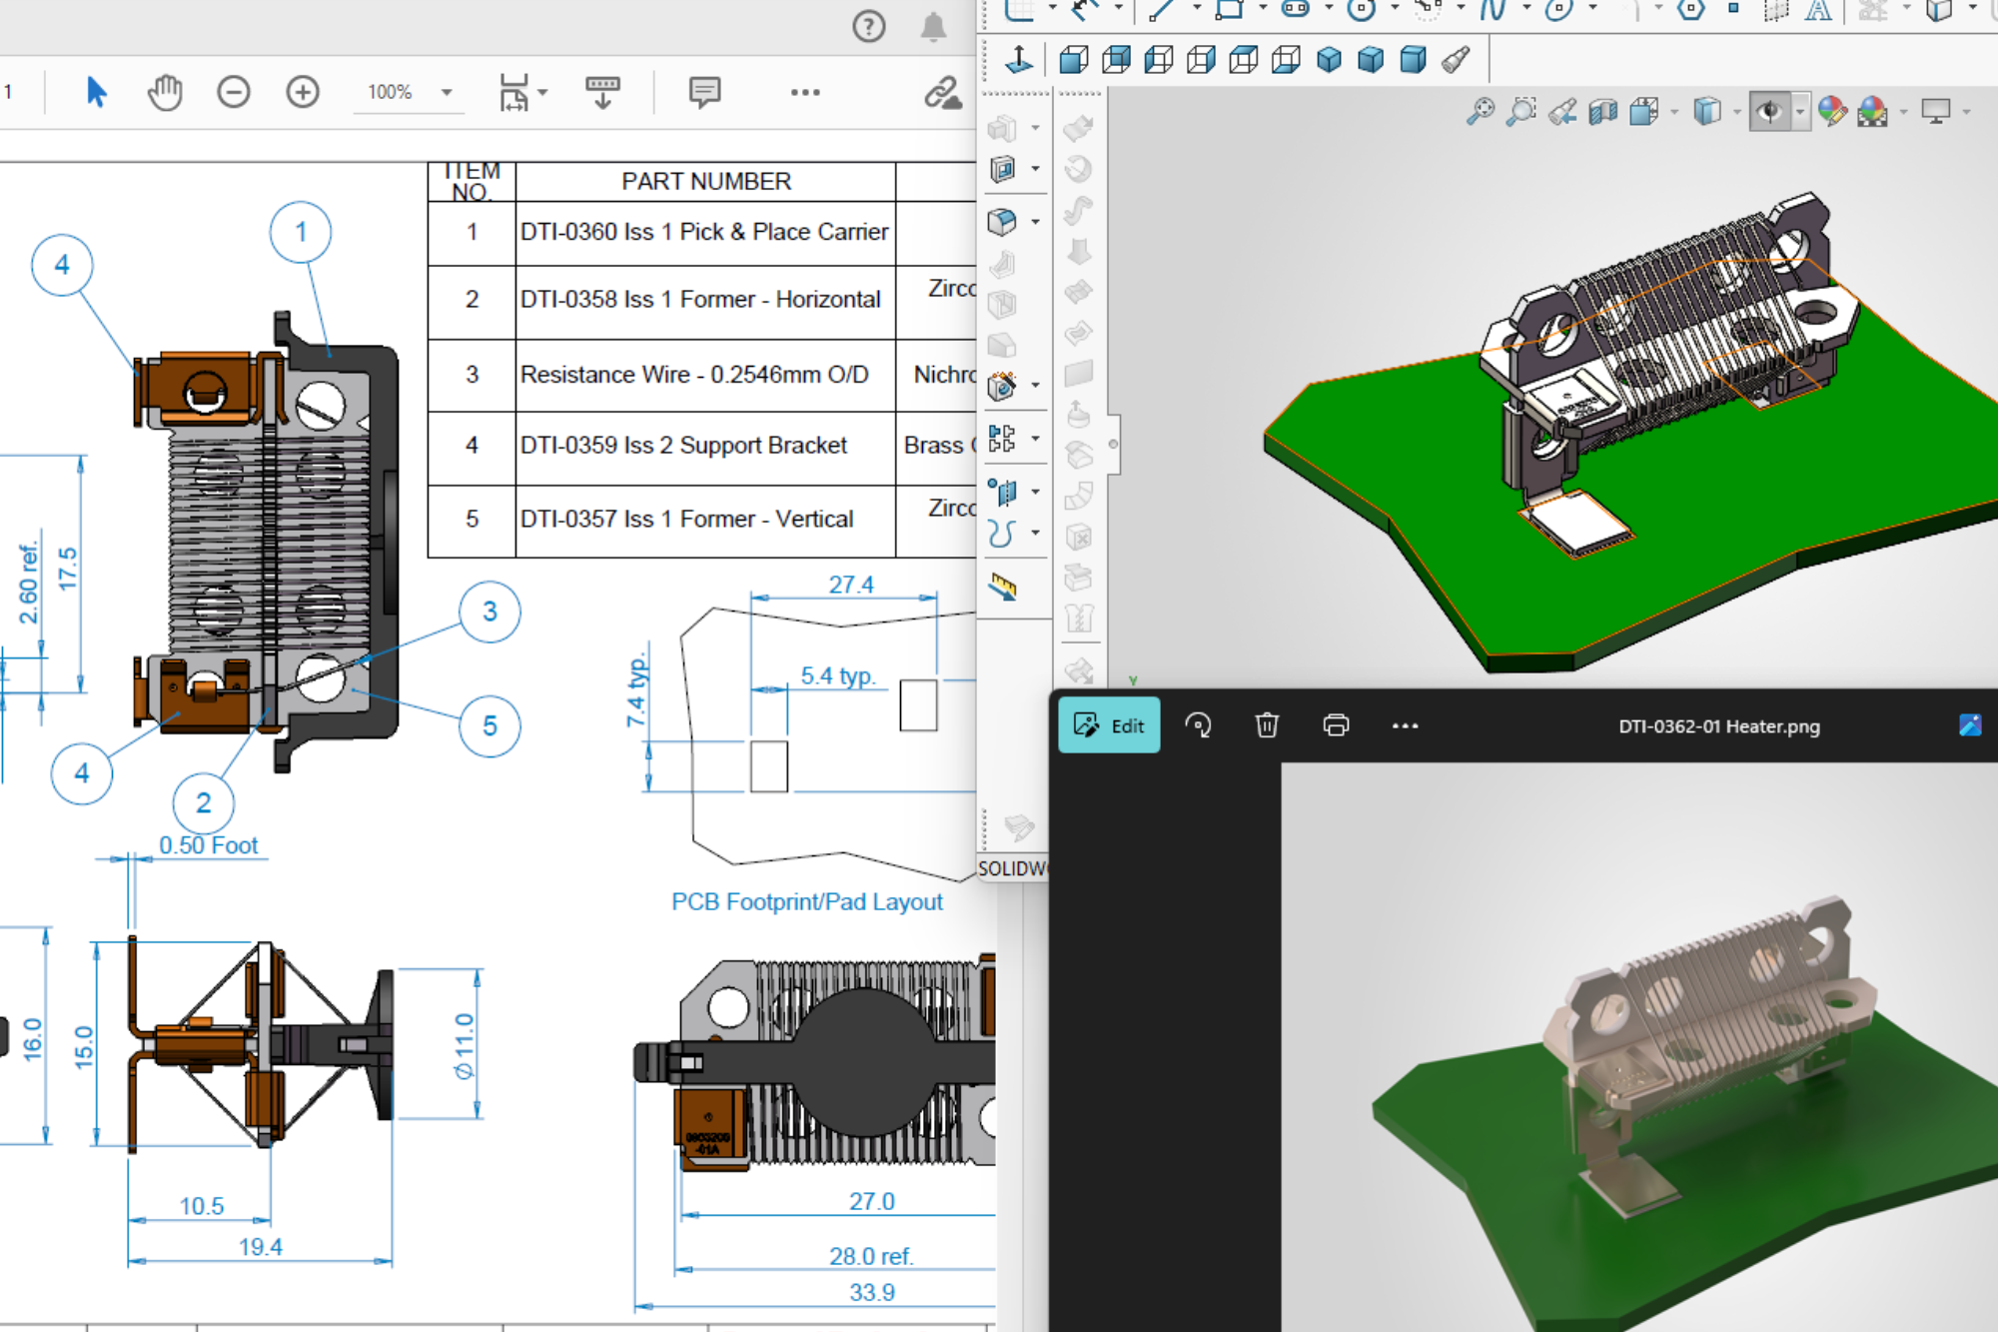Click the Fillet feature icon in SolidWorks

pyautogui.click(x=1002, y=220)
